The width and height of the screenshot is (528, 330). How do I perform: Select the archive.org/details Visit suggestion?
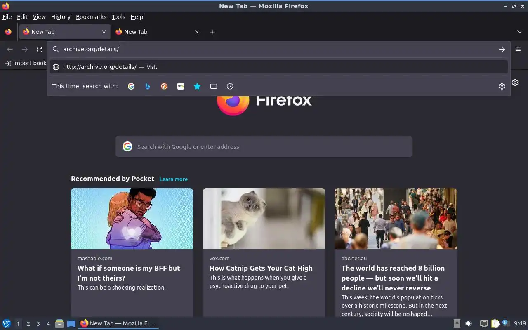pos(278,67)
